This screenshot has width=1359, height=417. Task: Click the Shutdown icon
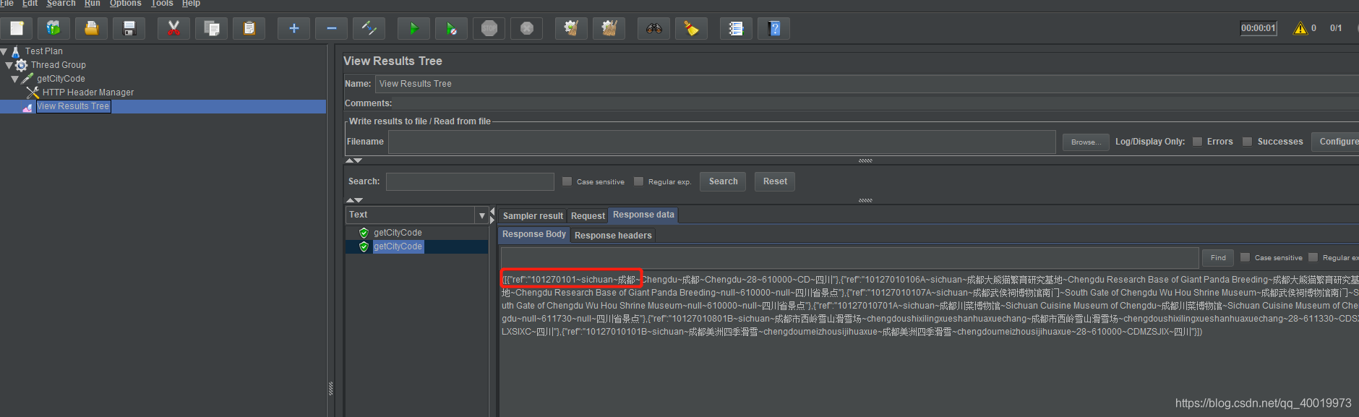coord(527,28)
